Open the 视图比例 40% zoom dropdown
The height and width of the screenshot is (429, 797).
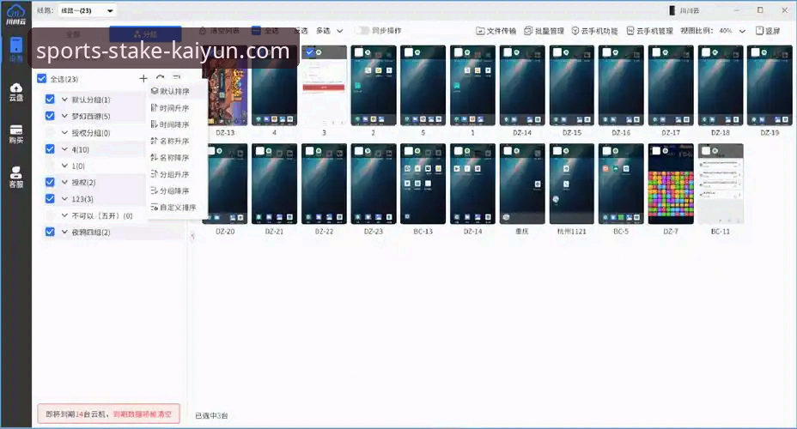point(730,31)
